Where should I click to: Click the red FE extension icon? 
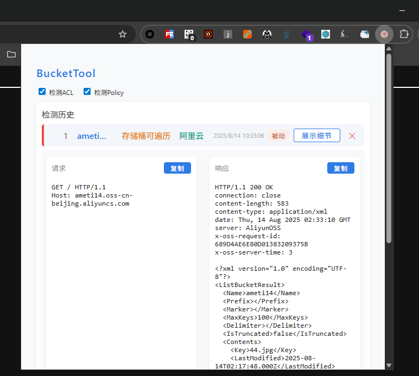coord(169,34)
